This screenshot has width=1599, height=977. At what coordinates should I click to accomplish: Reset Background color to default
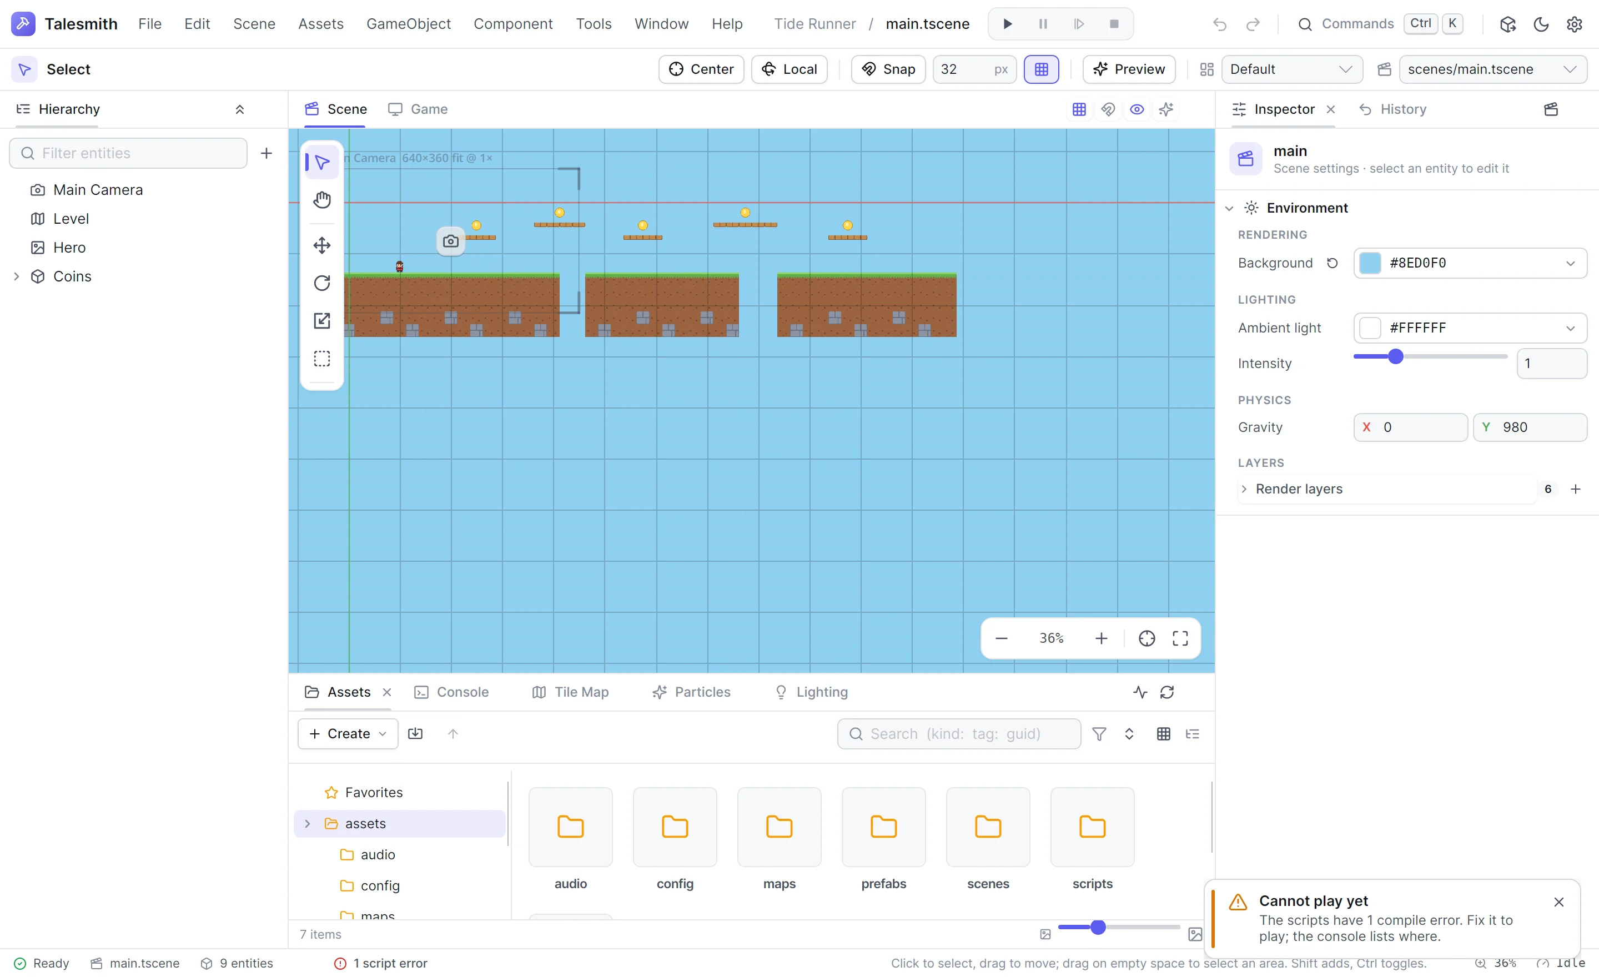coord(1332,263)
